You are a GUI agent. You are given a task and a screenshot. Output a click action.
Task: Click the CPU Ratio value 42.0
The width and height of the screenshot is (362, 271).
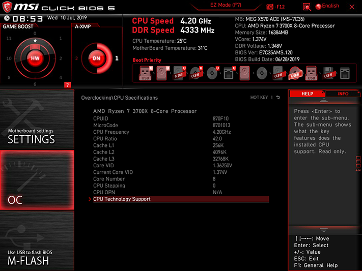tap(217, 139)
